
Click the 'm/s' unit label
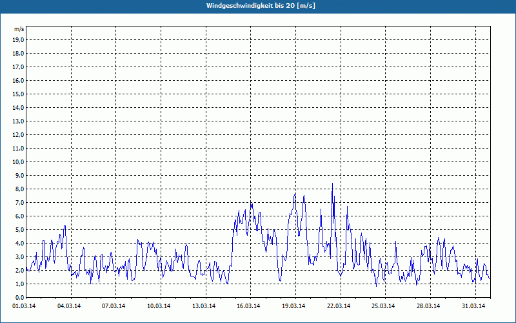[19, 29]
